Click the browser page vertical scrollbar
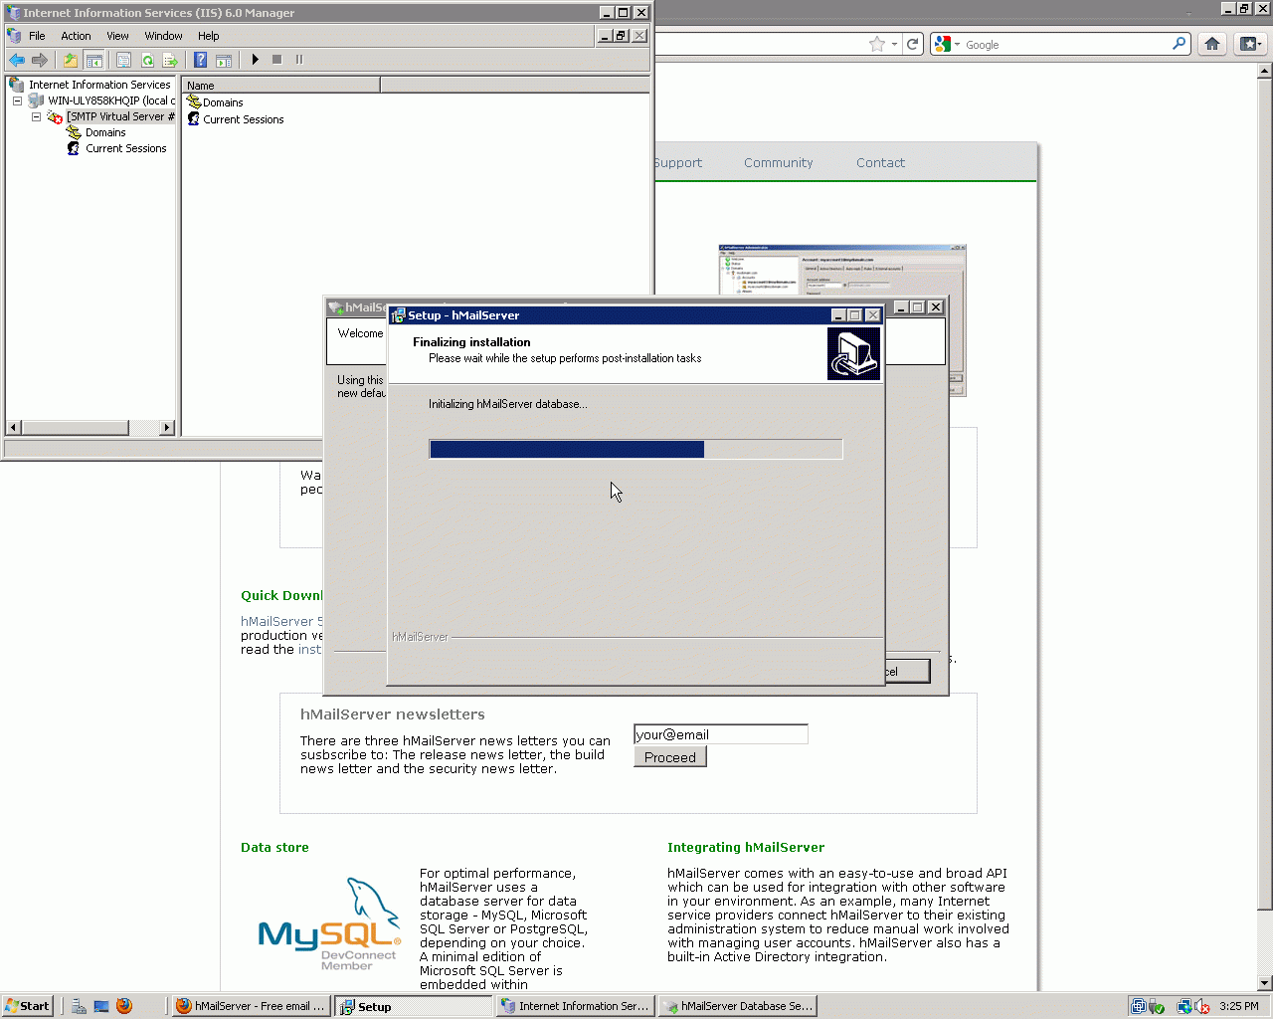 (x=1265, y=527)
